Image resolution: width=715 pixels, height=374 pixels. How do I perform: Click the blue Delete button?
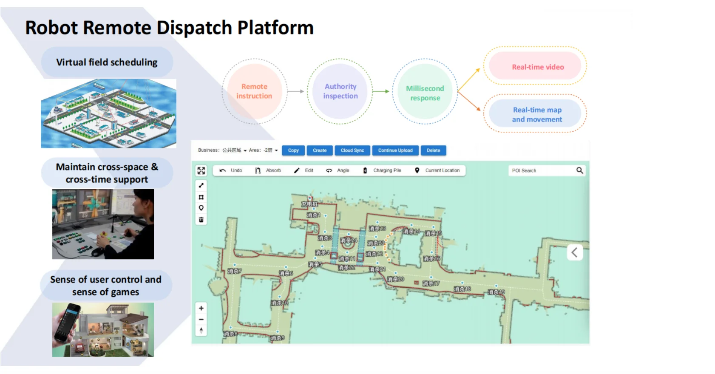(433, 150)
